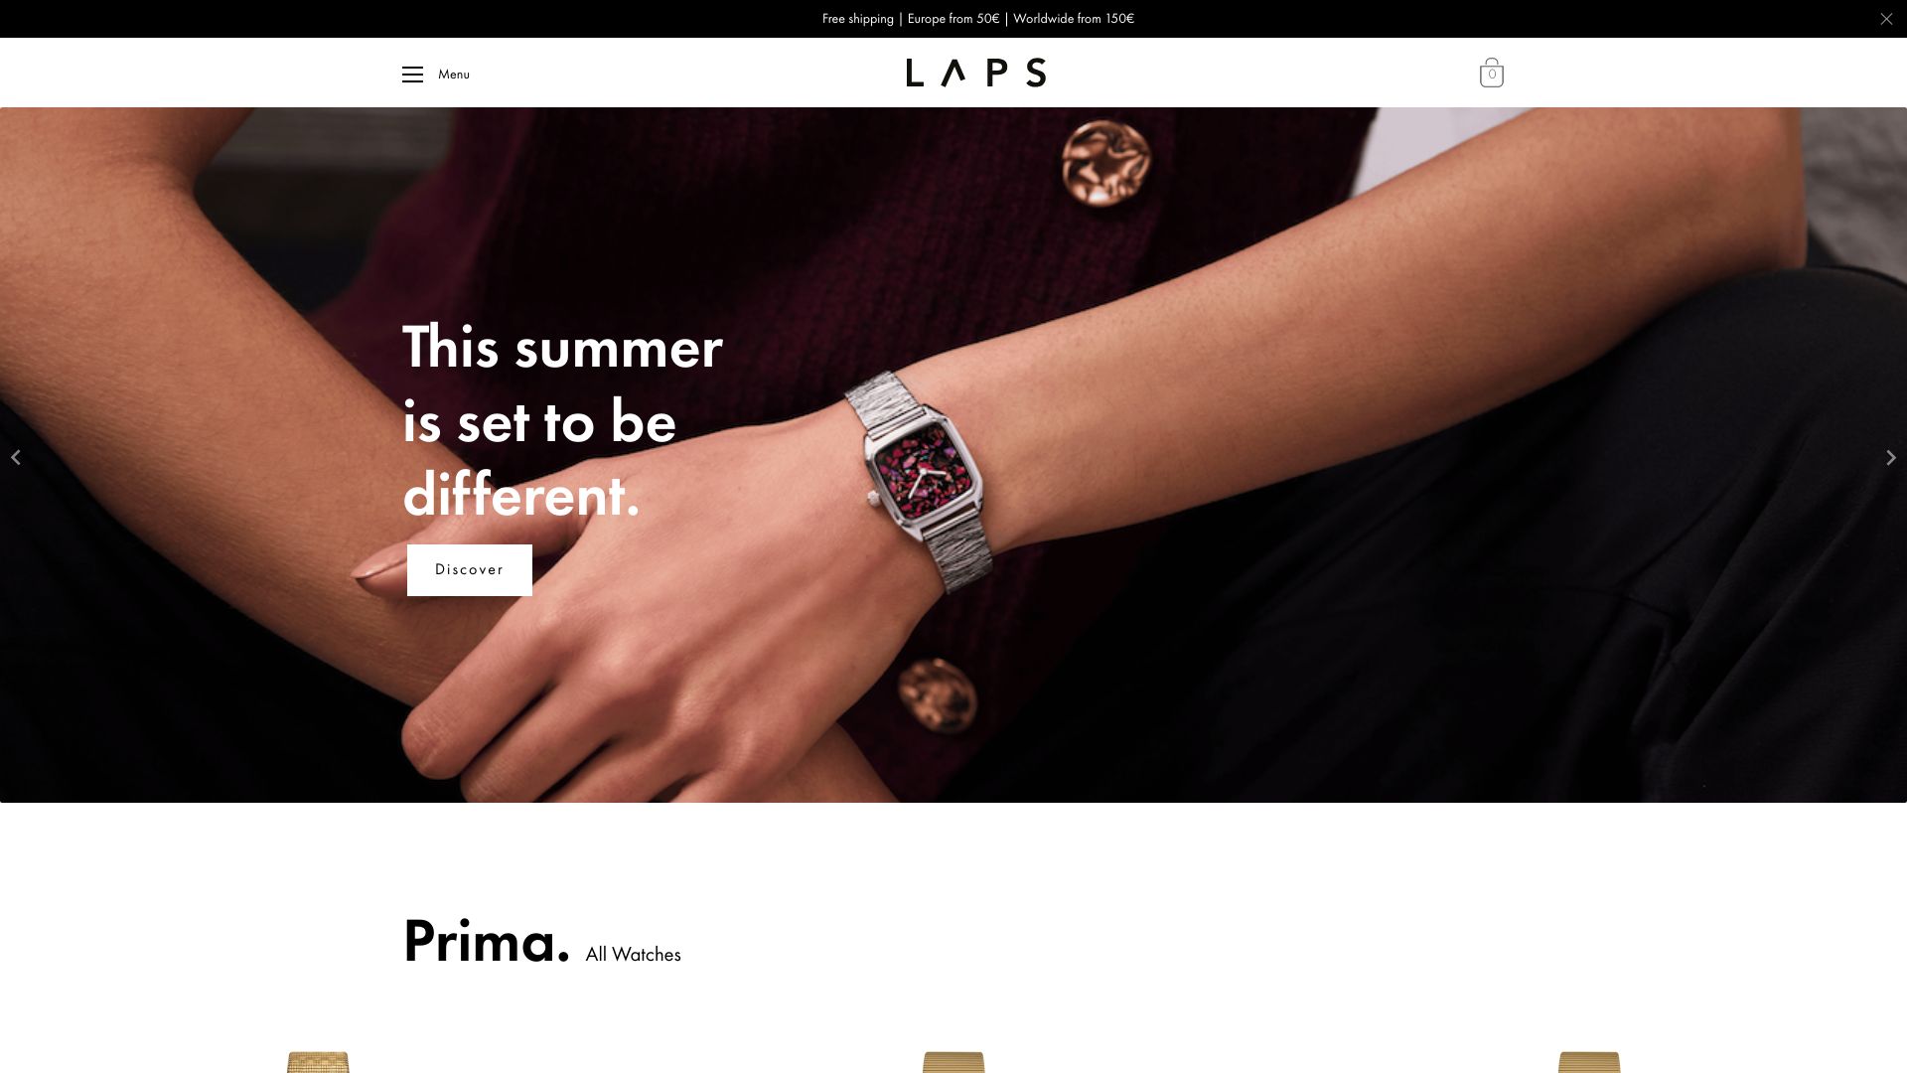The width and height of the screenshot is (1907, 1073).
Task: Click the cart item count 0
Action: pos(1492,75)
